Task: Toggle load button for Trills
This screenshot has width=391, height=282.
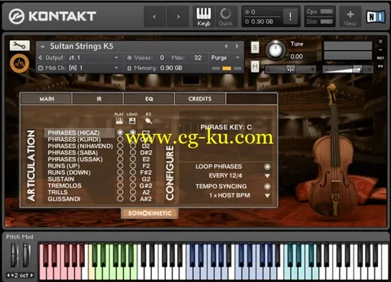Action: [132, 192]
